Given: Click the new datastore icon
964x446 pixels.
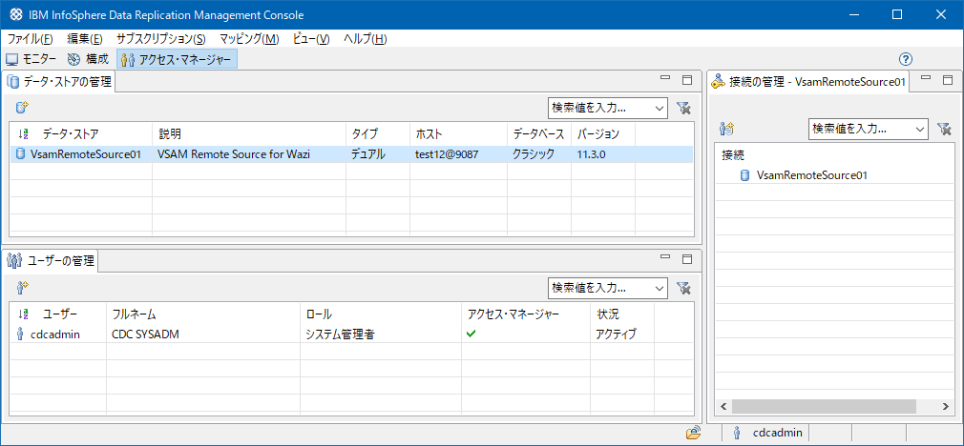Looking at the screenshot, I should [22, 108].
